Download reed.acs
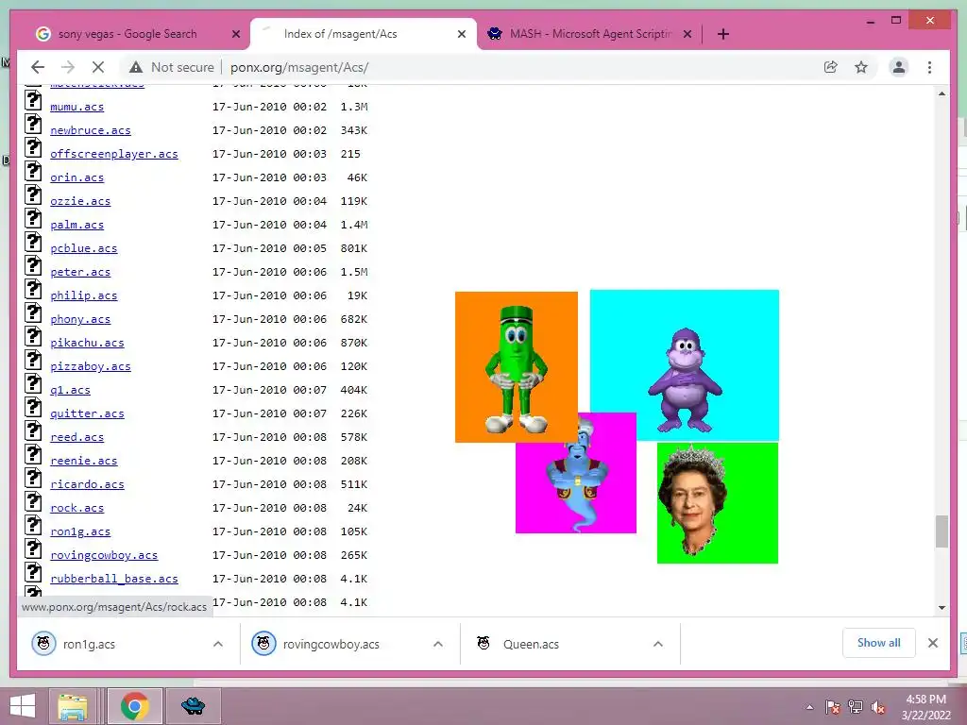This screenshot has height=725, width=967. pyautogui.click(x=77, y=437)
